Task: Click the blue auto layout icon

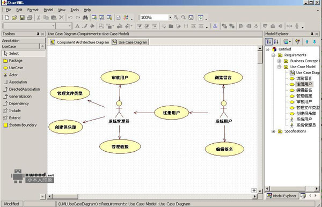Action: coord(215,26)
